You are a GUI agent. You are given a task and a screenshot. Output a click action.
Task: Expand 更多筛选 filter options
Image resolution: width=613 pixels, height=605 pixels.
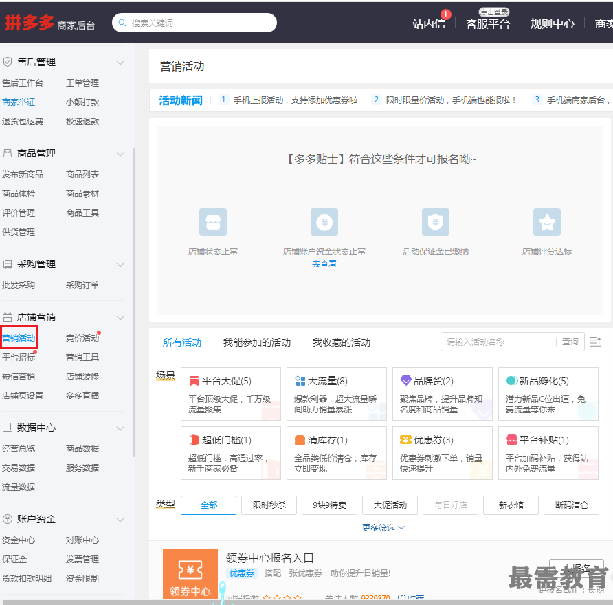pos(383,528)
